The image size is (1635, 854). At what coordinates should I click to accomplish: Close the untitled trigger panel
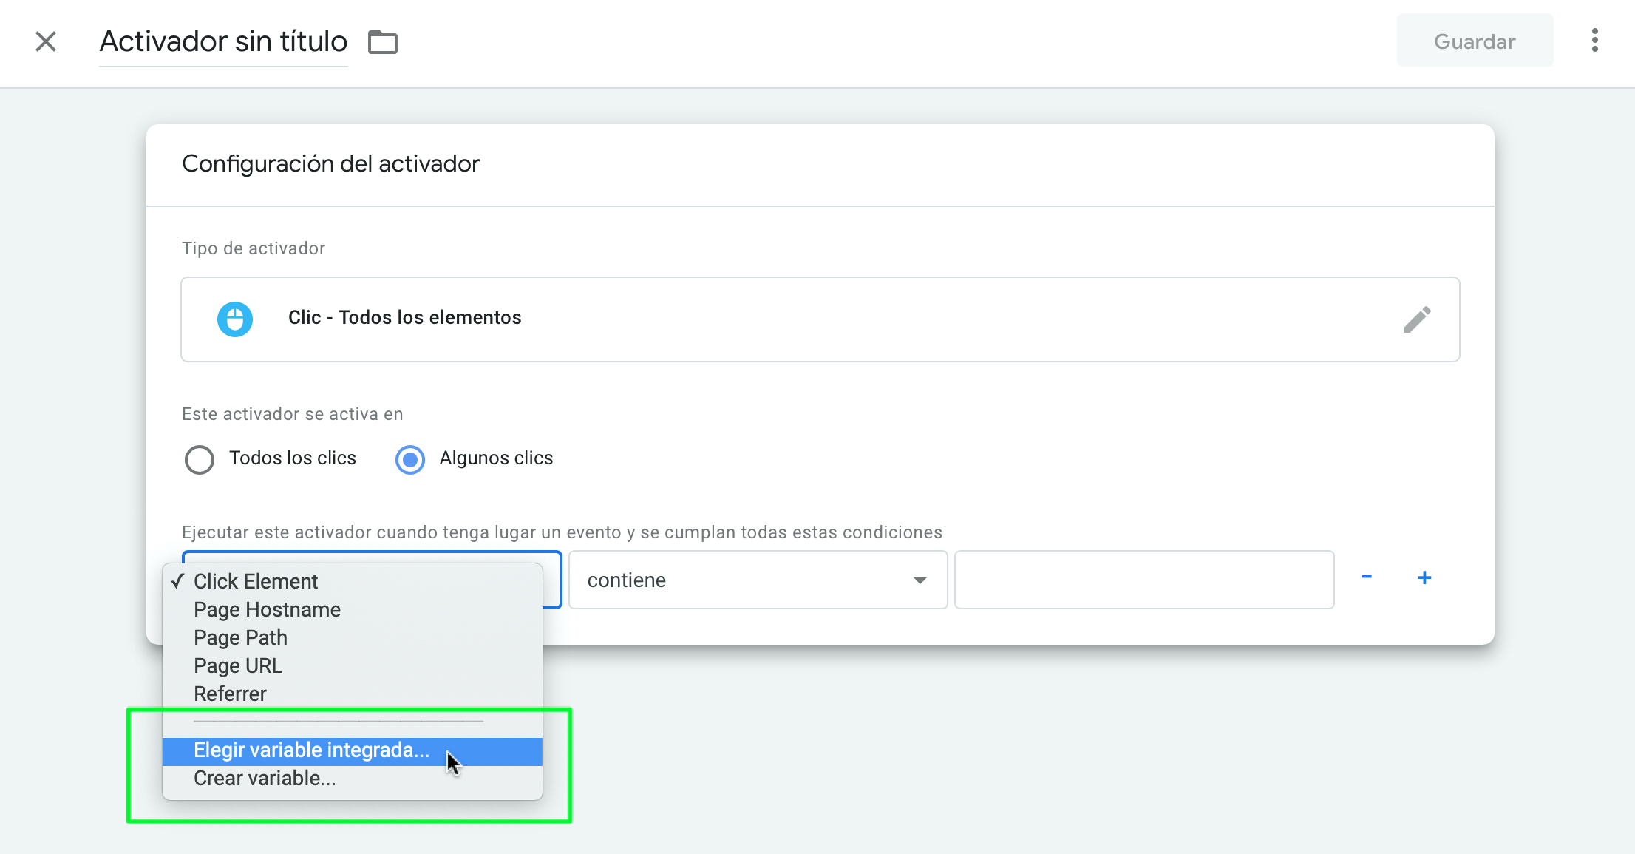pyautogui.click(x=46, y=41)
